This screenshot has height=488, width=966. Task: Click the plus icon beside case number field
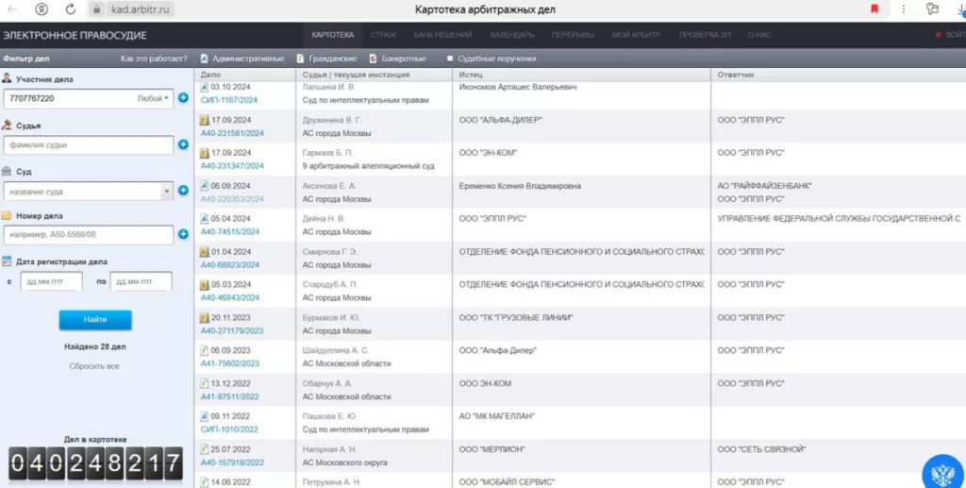click(x=183, y=234)
